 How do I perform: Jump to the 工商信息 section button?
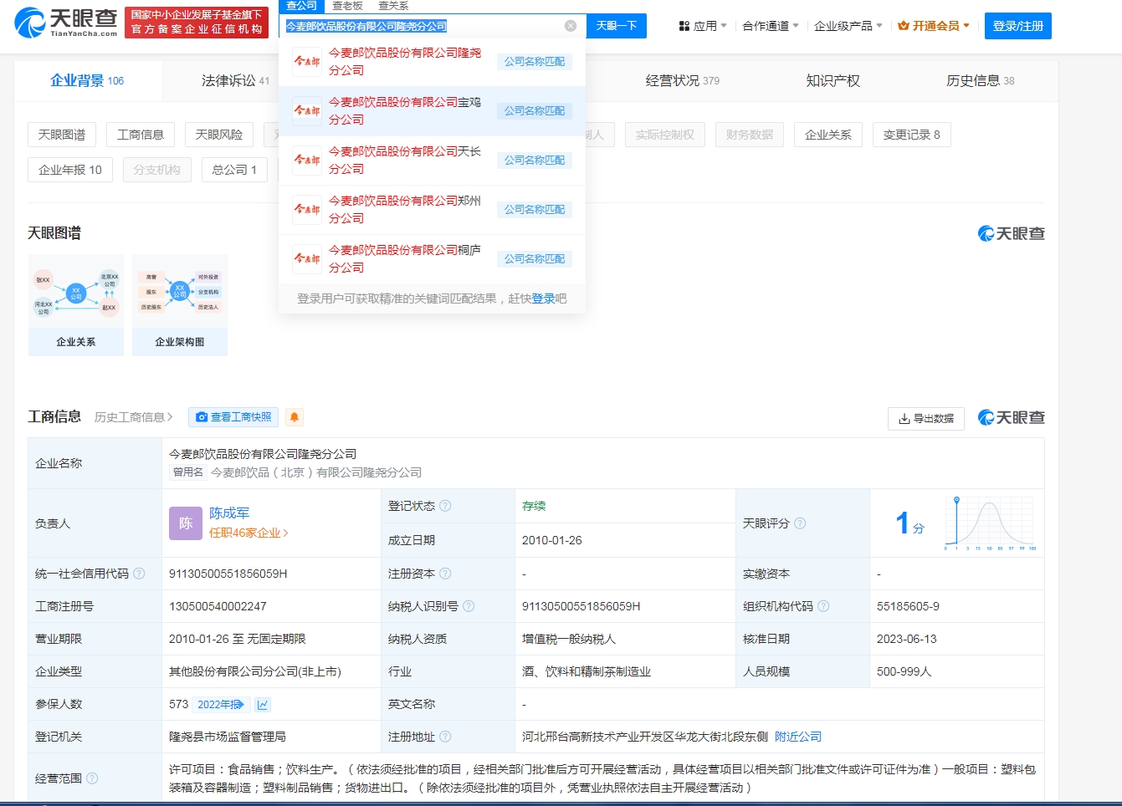click(141, 135)
